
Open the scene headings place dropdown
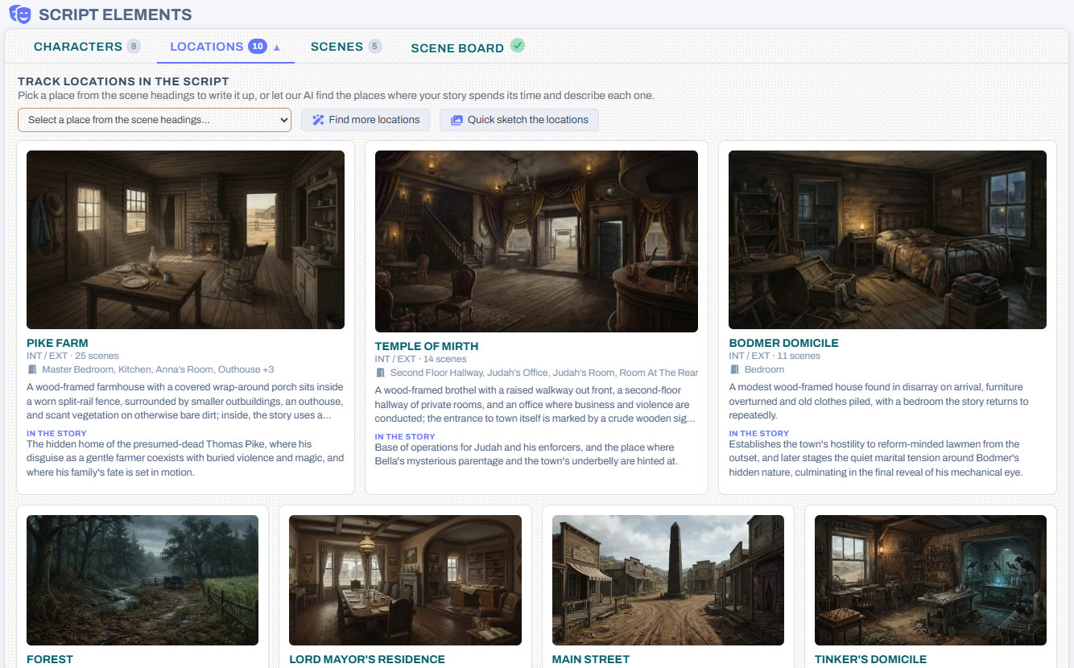(155, 120)
